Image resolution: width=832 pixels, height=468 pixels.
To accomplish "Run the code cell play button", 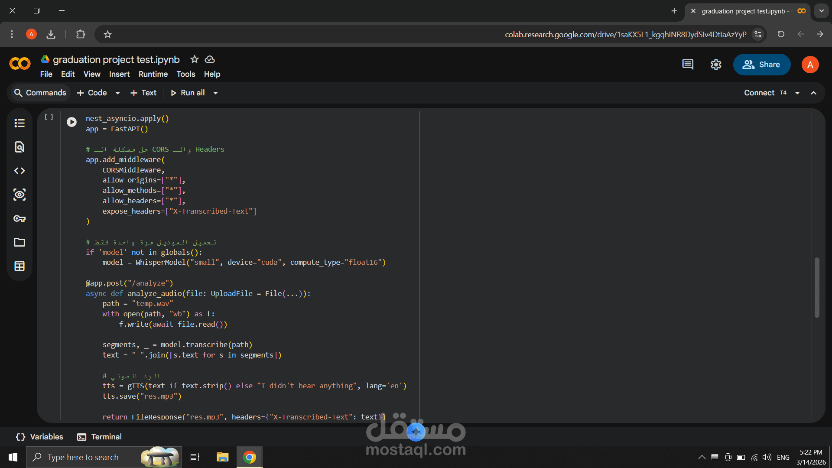I will 71,122.
